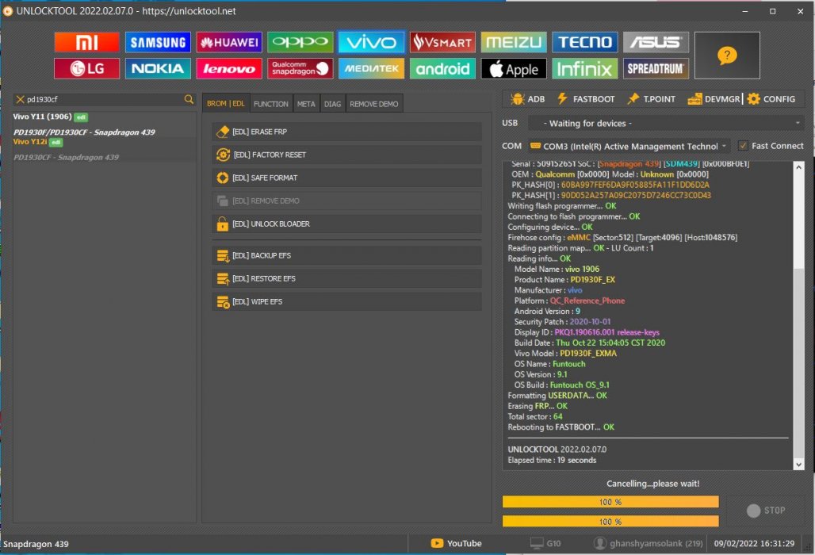Click the Cancelling...please wait! message
Screen dimensions: 815x555
tap(652, 484)
